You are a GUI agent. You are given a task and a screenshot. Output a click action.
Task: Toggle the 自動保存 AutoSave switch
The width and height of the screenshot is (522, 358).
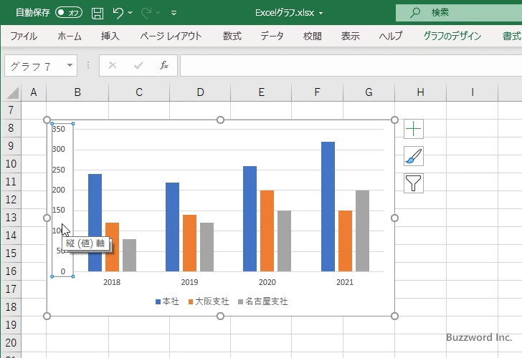(69, 13)
